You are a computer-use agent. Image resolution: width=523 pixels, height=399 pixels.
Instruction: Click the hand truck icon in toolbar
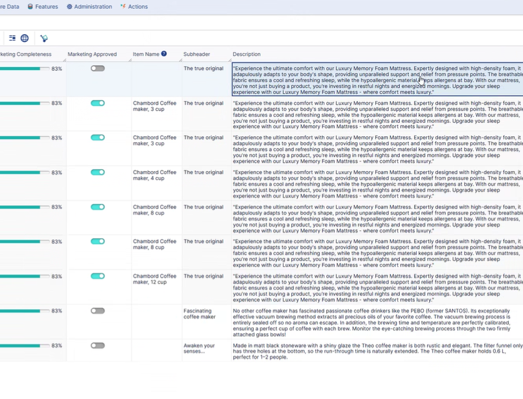[x=44, y=38]
